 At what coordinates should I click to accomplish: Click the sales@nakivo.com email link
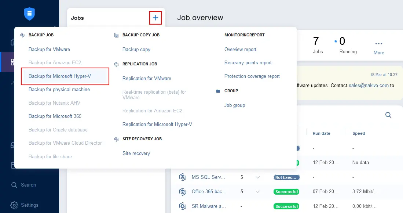coord(369,86)
